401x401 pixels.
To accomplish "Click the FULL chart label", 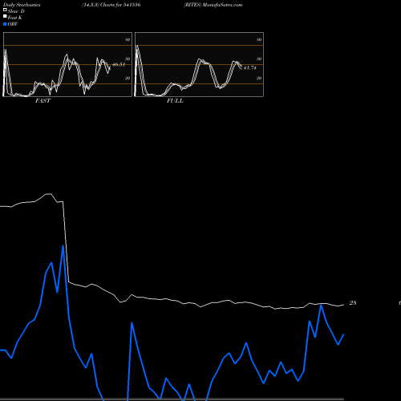I will tap(175, 101).
